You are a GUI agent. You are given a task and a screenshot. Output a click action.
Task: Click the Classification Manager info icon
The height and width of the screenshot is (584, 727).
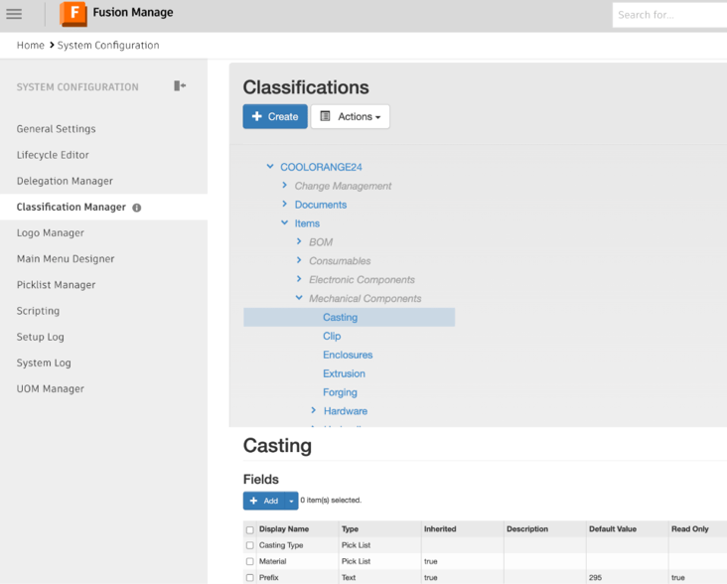tap(137, 208)
